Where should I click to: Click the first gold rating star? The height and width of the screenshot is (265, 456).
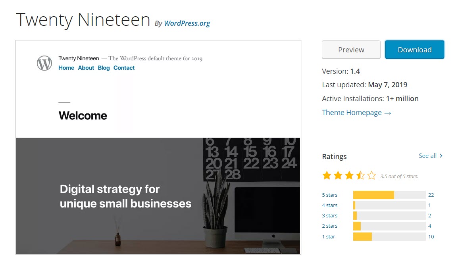pos(327,175)
